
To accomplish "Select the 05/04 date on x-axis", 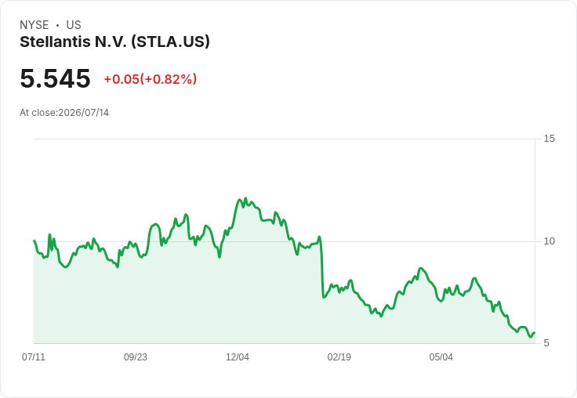I will pyautogui.click(x=441, y=357).
